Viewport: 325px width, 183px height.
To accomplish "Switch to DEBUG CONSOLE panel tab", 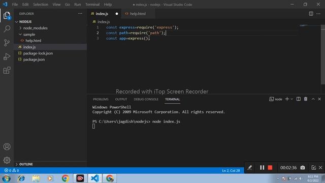I will (146, 100).
